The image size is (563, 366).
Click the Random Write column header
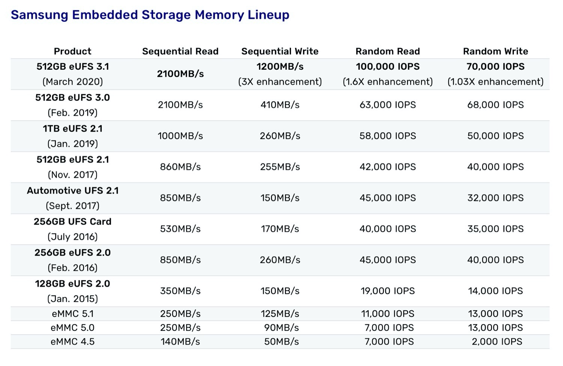click(495, 51)
